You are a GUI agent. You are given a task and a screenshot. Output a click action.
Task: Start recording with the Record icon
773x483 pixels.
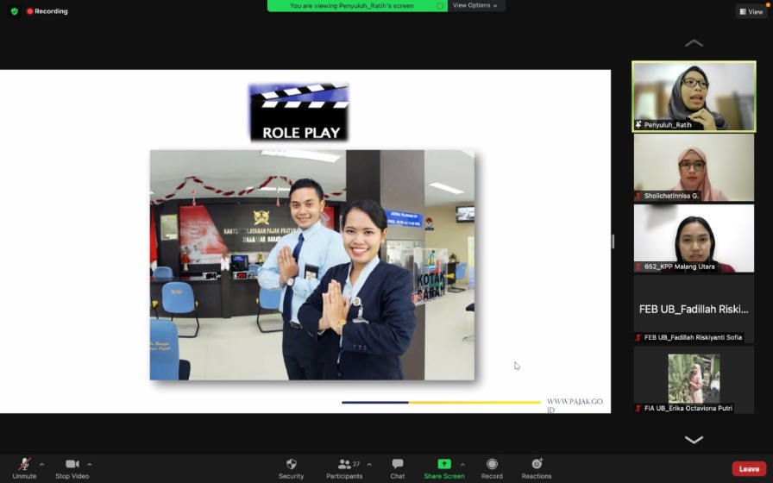(492, 464)
